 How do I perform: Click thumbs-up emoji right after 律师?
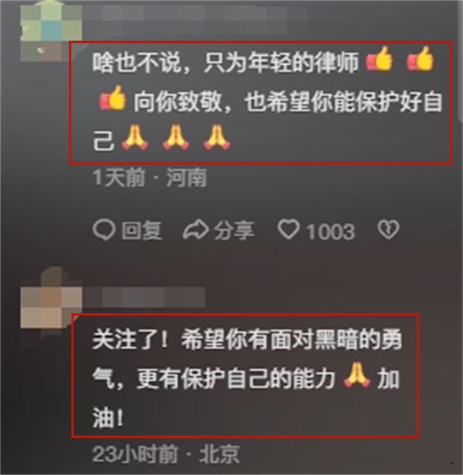(380, 58)
